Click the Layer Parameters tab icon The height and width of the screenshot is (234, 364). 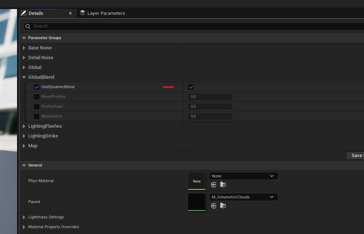tap(82, 13)
